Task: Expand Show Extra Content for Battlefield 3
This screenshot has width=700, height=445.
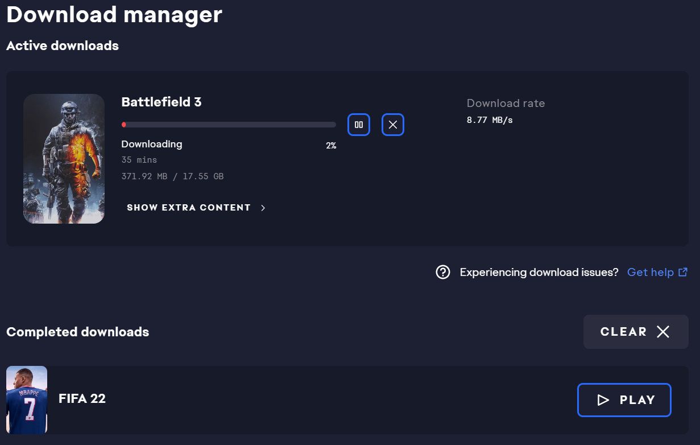Action: 196,208
